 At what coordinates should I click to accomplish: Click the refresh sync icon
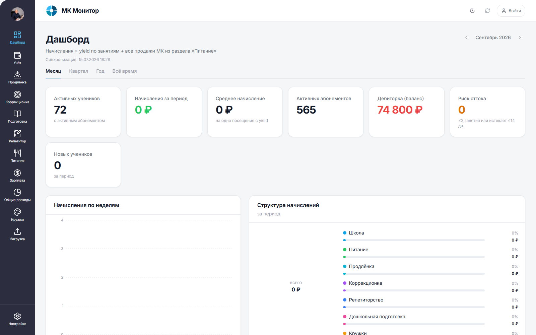coord(487,11)
